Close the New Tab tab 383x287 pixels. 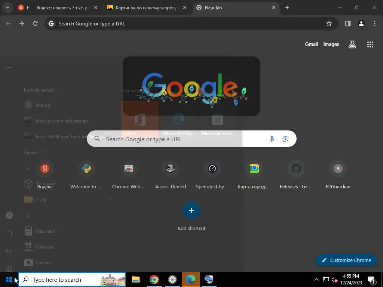click(x=273, y=8)
